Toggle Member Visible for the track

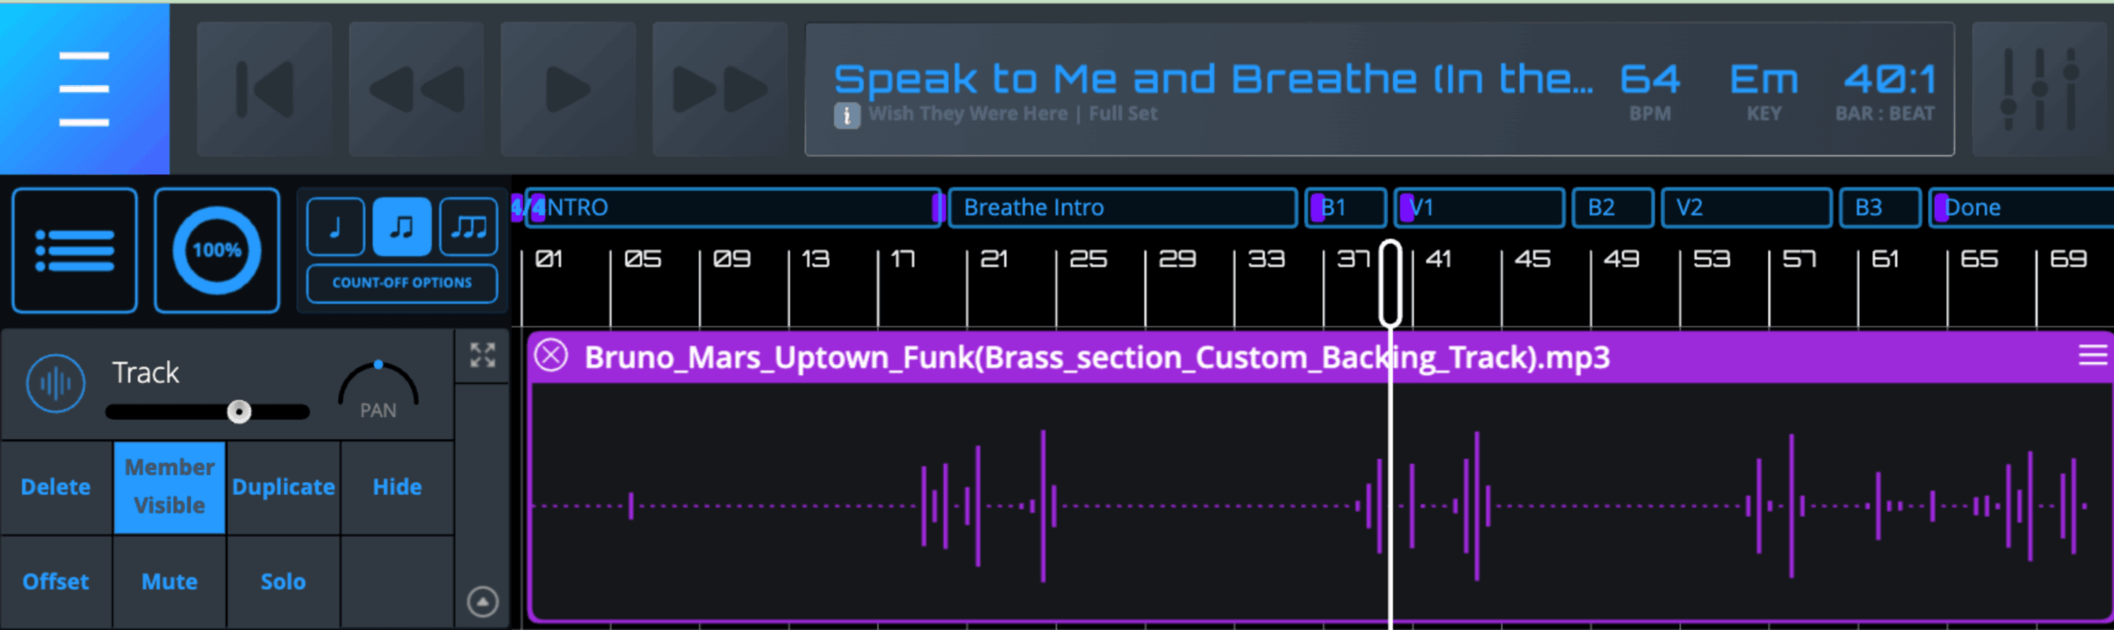click(x=168, y=487)
